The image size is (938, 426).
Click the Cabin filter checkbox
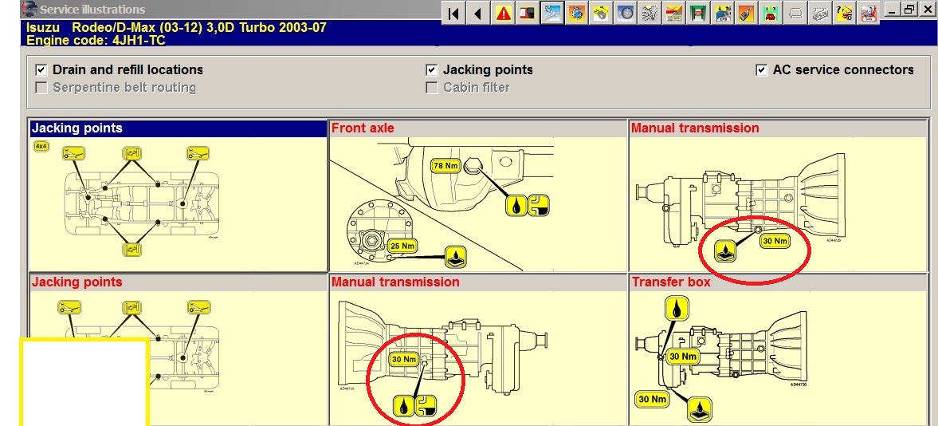tap(432, 88)
